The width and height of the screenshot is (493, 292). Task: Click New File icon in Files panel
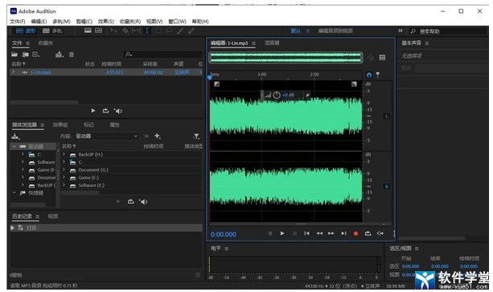[x=36, y=55]
